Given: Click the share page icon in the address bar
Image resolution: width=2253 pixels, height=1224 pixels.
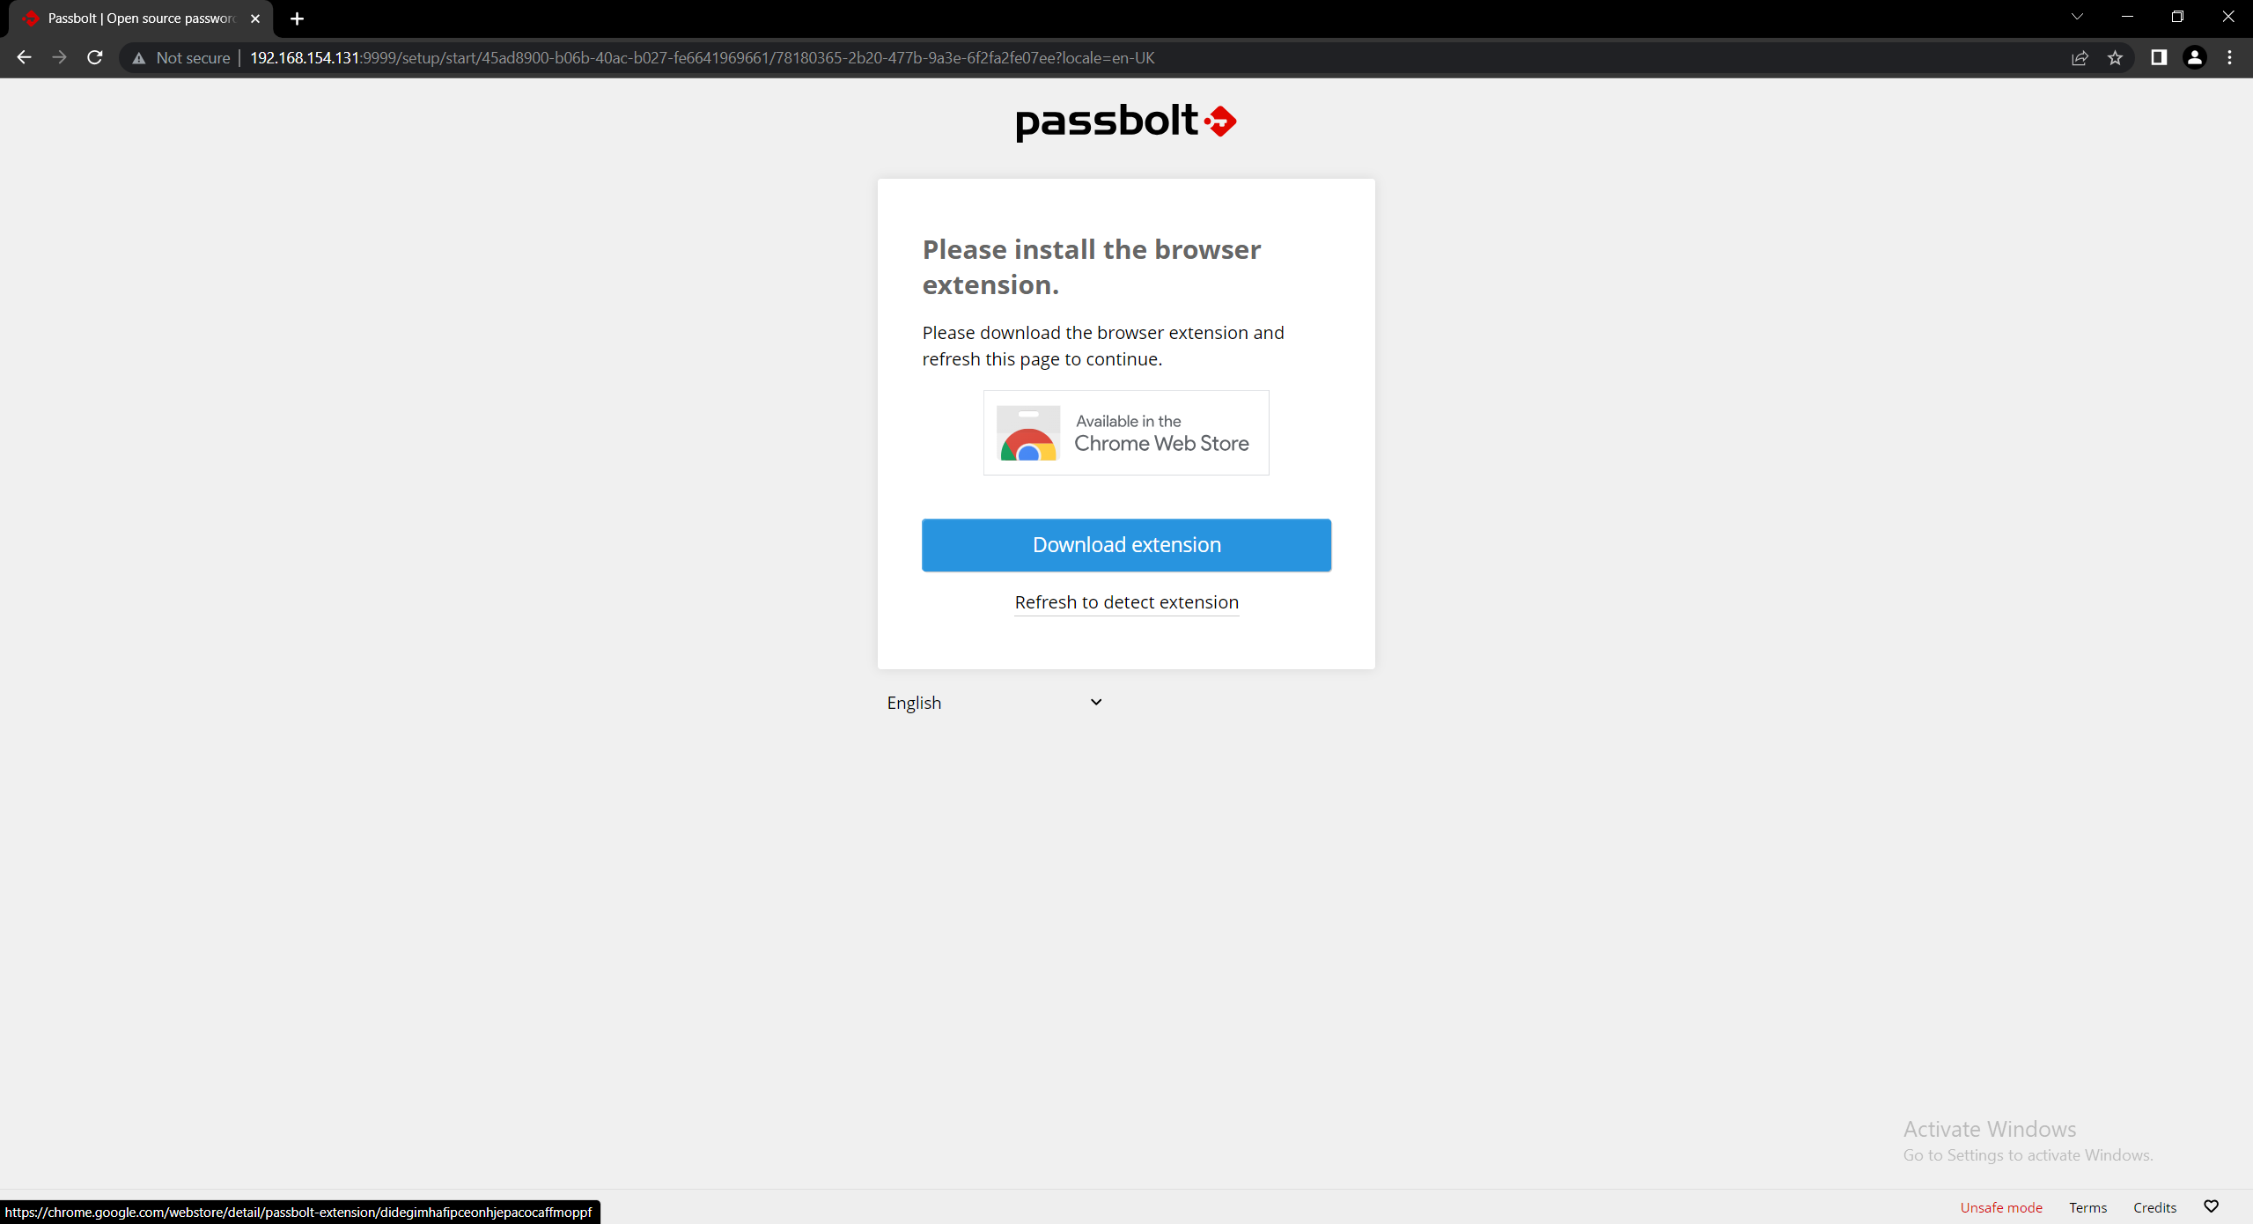Looking at the screenshot, I should pyautogui.click(x=2080, y=58).
